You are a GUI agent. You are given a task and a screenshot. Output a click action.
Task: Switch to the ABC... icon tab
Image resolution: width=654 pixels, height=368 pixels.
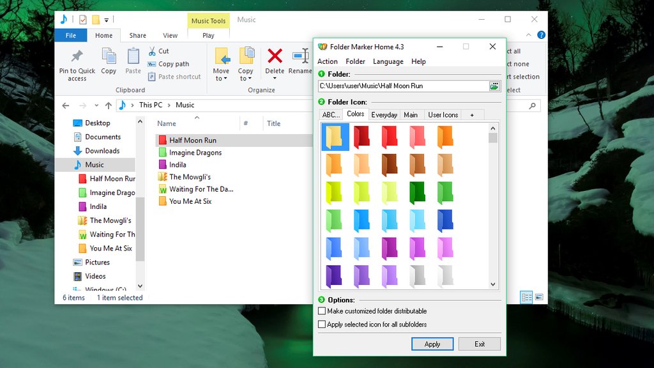point(331,115)
